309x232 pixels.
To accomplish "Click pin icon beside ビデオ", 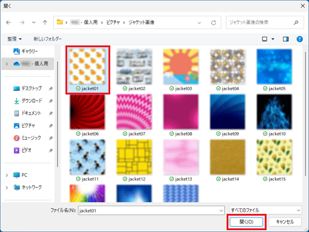I will coord(51,151).
